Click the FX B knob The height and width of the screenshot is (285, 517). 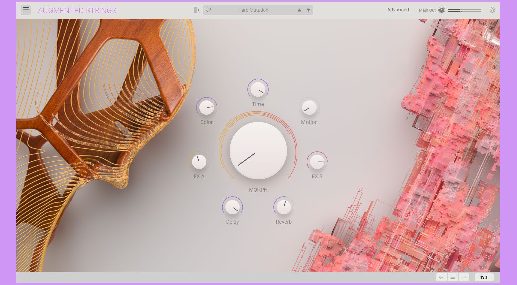(x=317, y=162)
